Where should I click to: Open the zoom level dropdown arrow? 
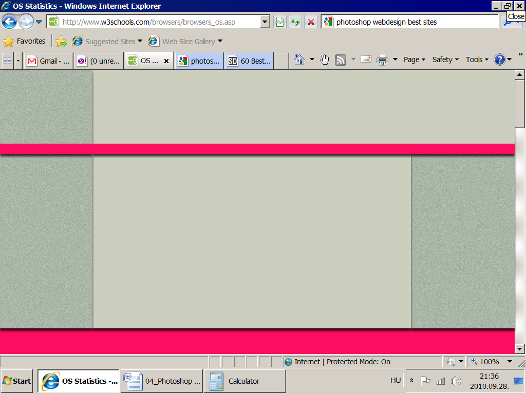[x=510, y=362]
